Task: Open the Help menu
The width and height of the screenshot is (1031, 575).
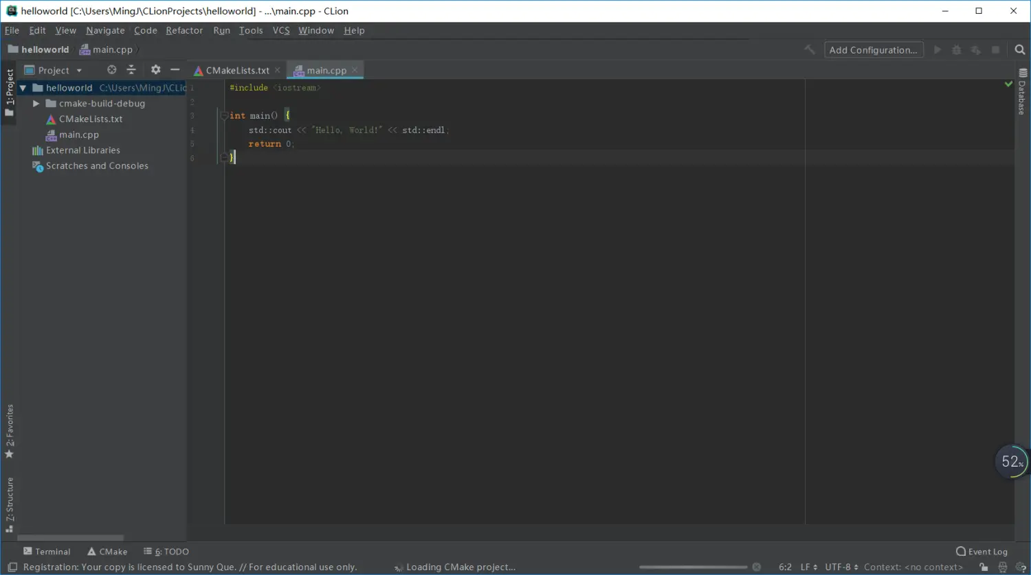Action: click(354, 30)
